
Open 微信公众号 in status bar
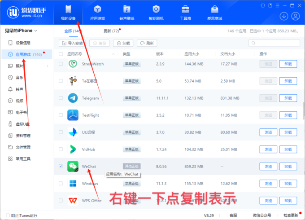point(262,216)
